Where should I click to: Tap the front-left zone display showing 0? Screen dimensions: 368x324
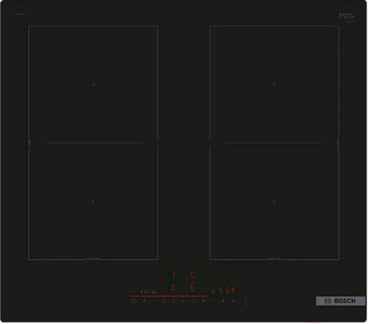click(x=174, y=288)
